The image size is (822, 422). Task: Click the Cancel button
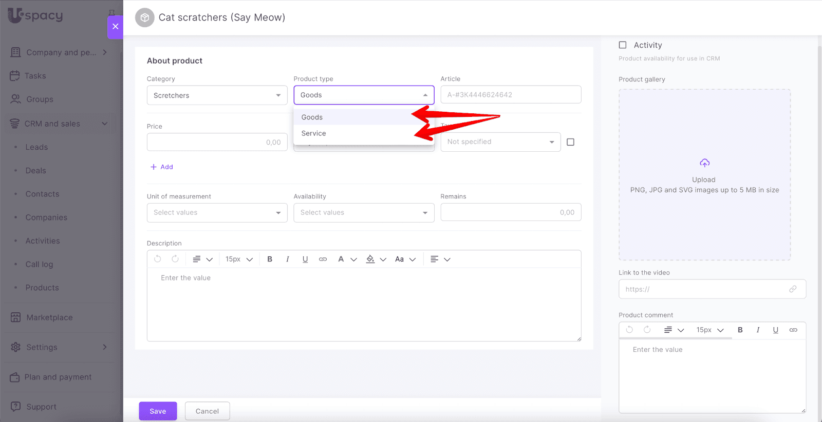pos(207,411)
